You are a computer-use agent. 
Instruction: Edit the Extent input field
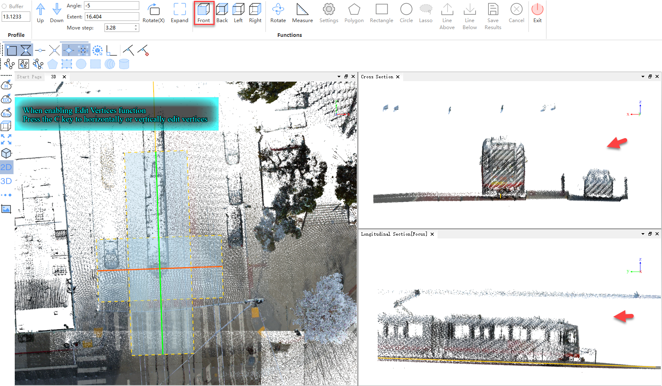[111, 17]
